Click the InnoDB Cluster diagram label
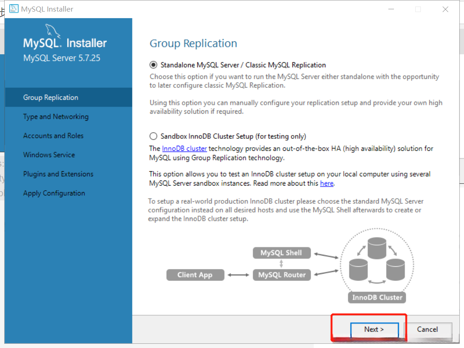Screen dimensions: 464x348 pyautogui.click(x=377, y=297)
